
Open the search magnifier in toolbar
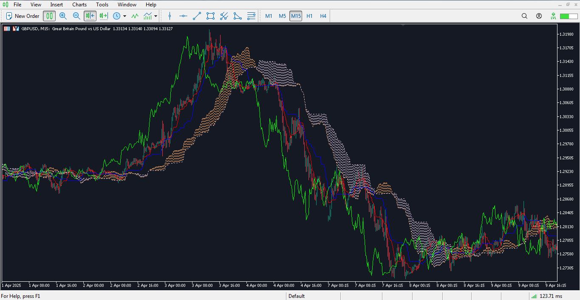(x=524, y=16)
